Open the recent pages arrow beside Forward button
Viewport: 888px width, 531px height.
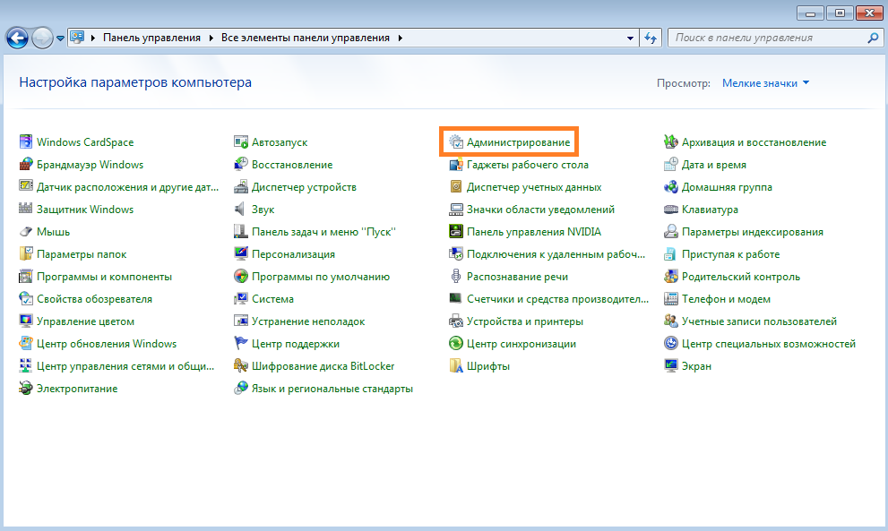(60, 39)
